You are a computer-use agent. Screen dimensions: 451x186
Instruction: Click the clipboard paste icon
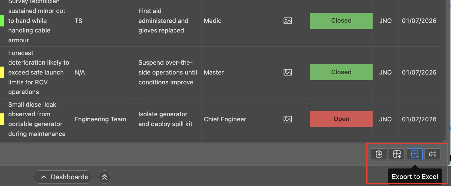pyautogui.click(x=379, y=154)
